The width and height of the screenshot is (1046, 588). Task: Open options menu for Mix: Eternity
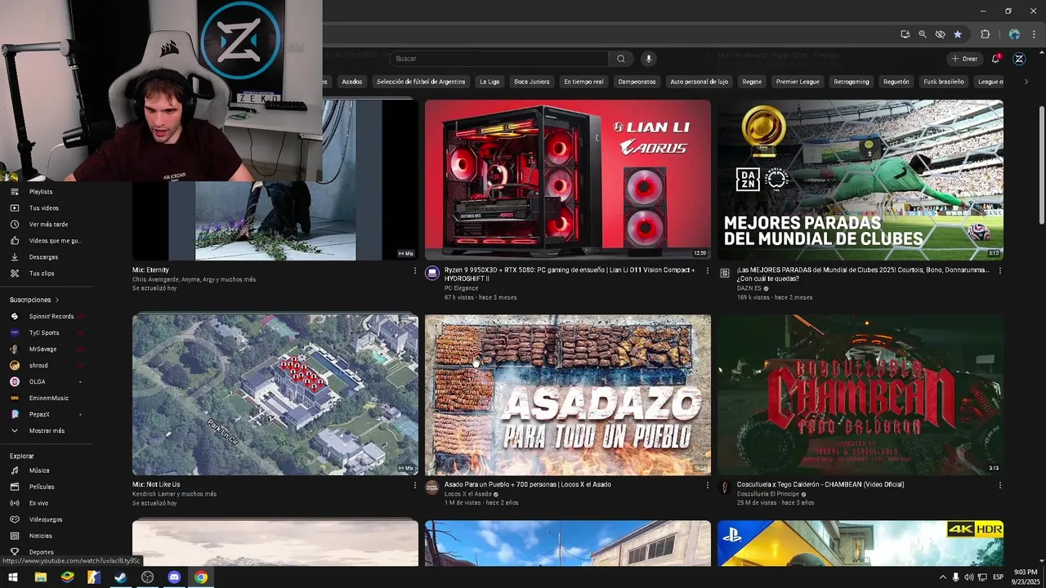pos(415,270)
